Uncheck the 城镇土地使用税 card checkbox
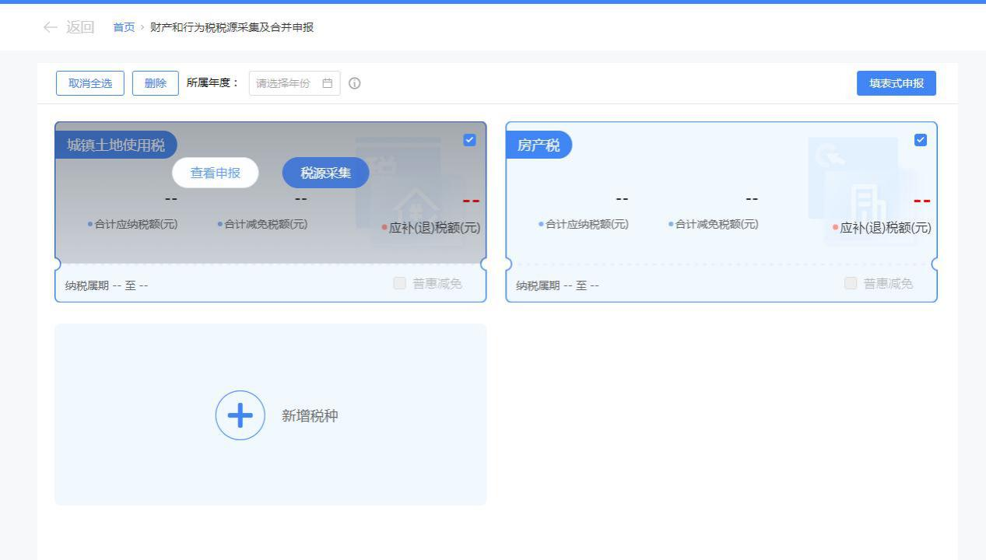 (469, 140)
